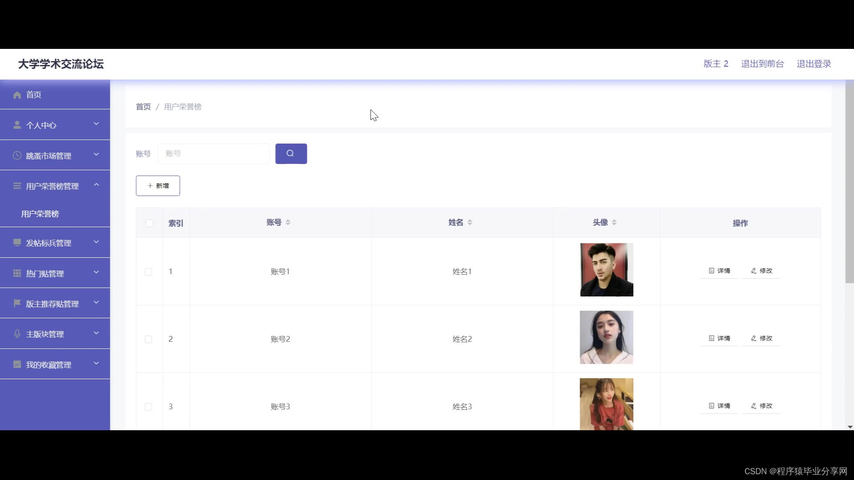Click the 首页 breadcrumb link
The width and height of the screenshot is (854, 480).
pos(143,107)
